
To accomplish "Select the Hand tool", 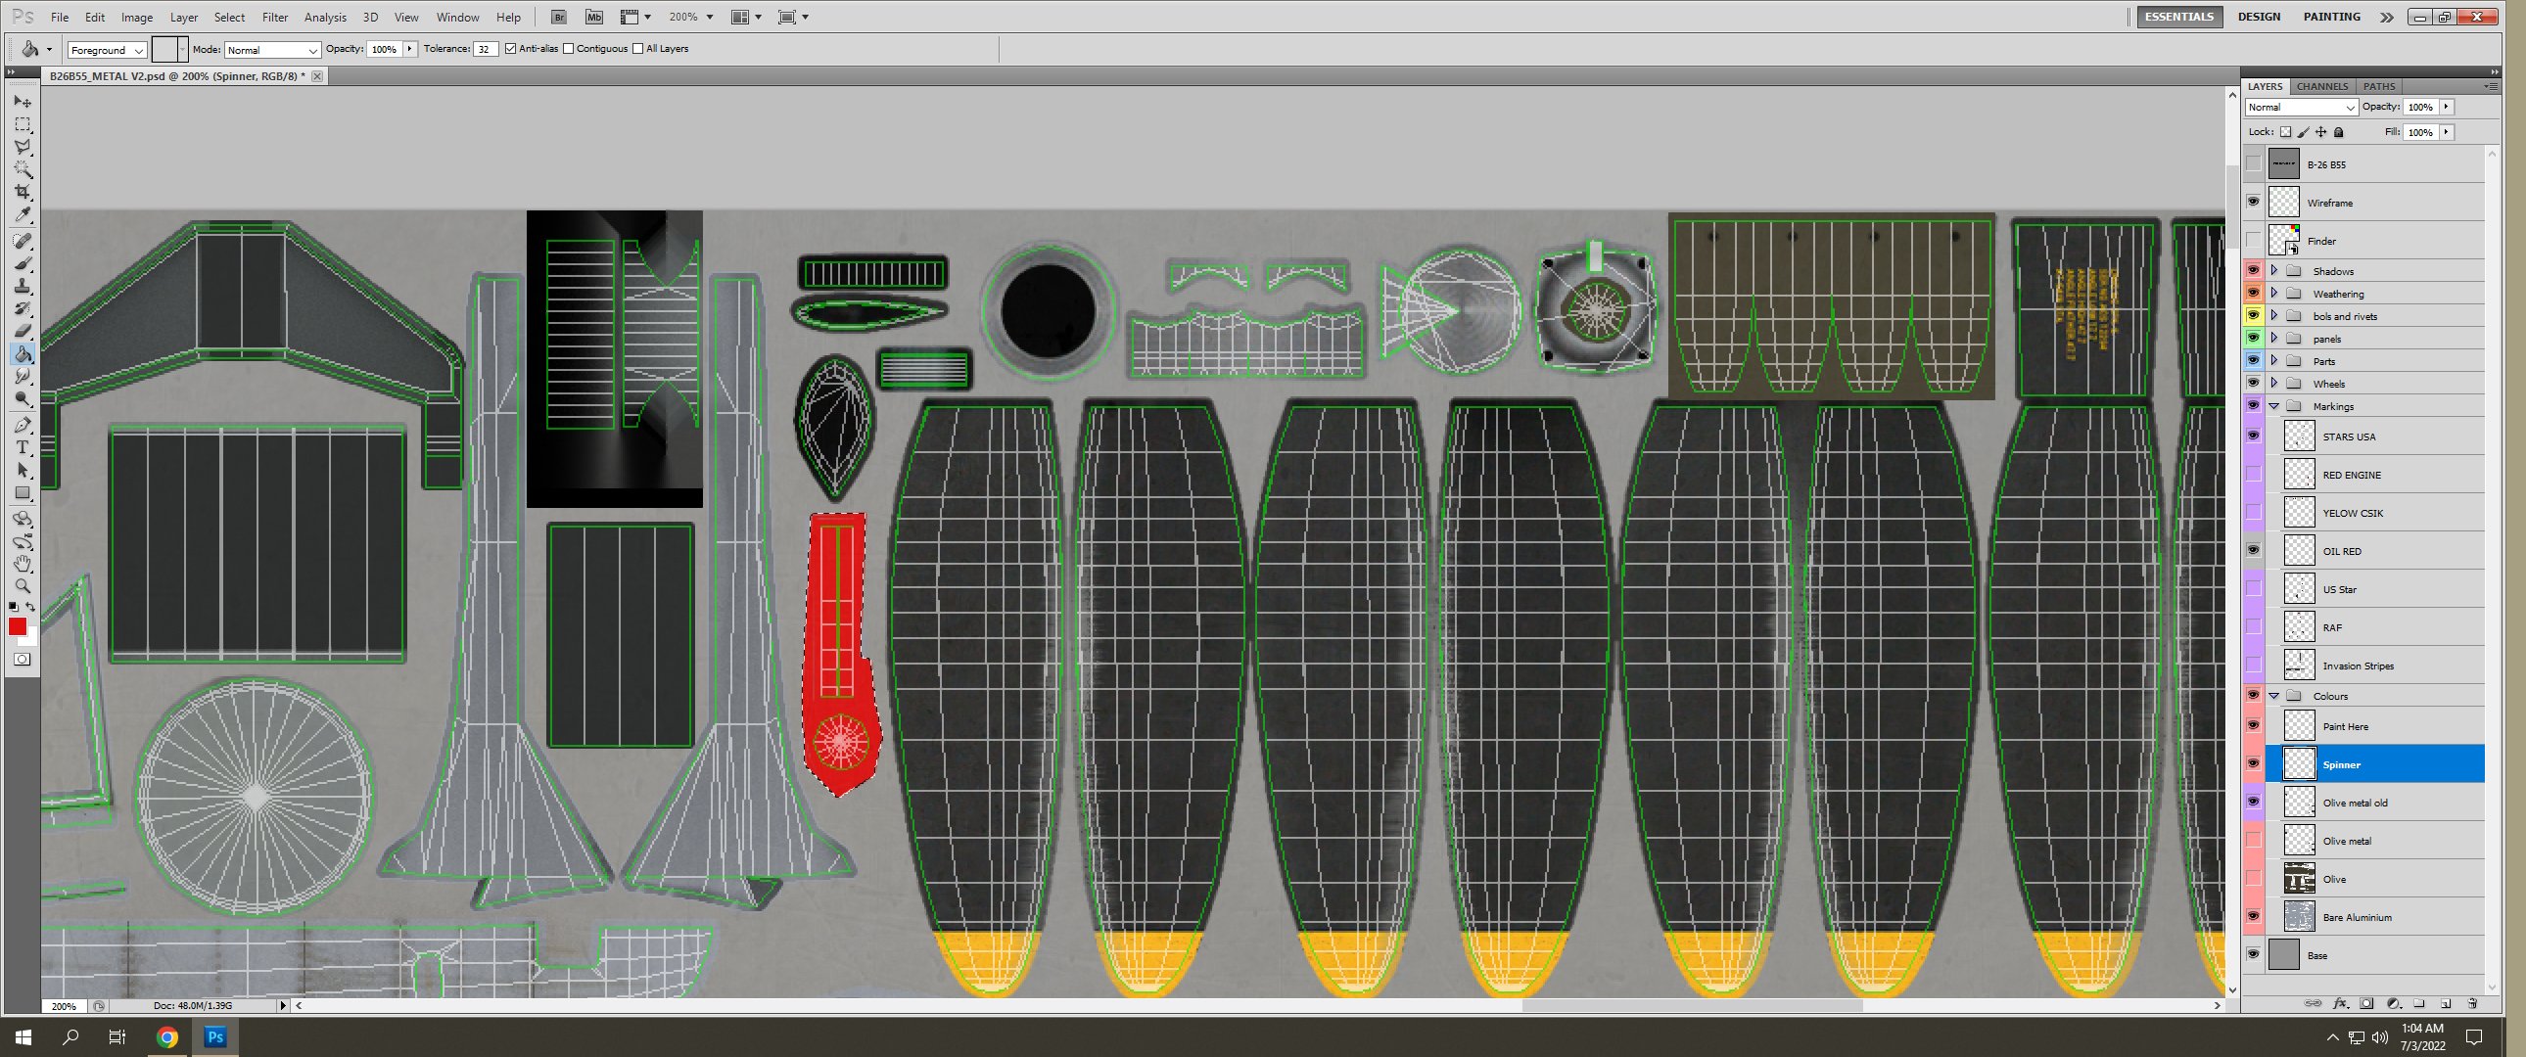I will coord(23,564).
